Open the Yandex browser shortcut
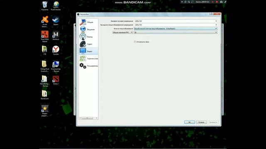This screenshot has height=149, width=266. (x=56, y=50)
